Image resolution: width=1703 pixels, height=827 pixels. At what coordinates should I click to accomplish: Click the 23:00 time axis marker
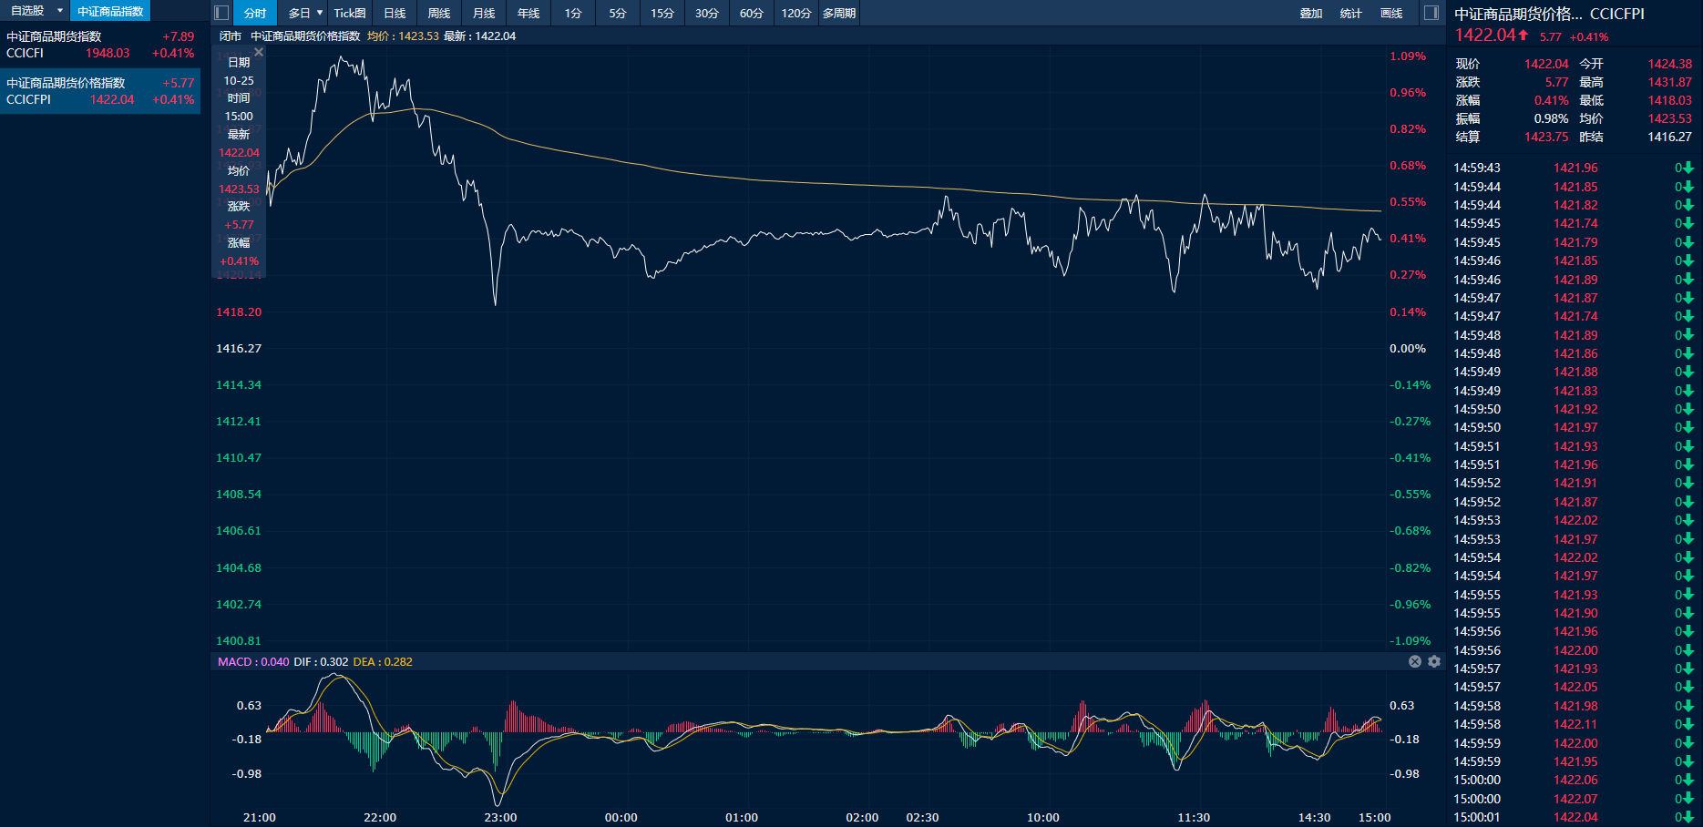pyautogui.click(x=500, y=817)
